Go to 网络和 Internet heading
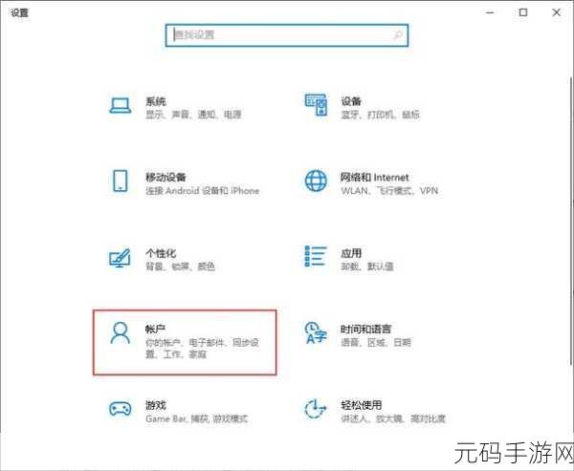 pyautogui.click(x=374, y=178)
